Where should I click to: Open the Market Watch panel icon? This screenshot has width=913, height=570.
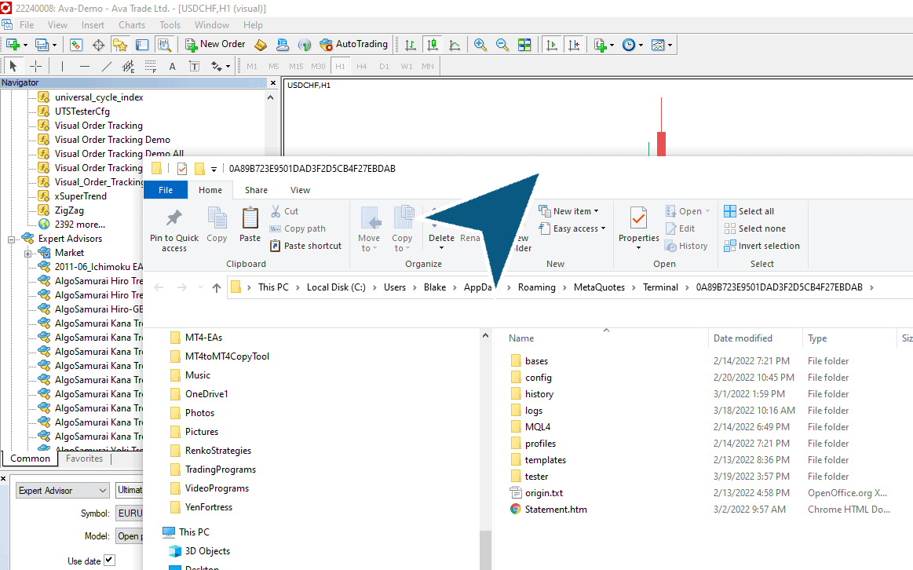click(76, 45)
